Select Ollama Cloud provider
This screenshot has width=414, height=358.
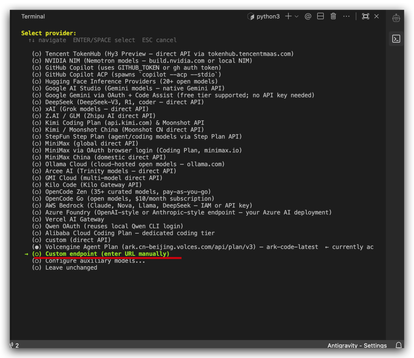pos(128,164)
